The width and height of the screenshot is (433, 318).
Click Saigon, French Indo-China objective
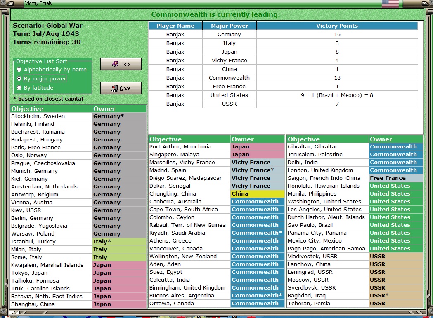[328, 178]
